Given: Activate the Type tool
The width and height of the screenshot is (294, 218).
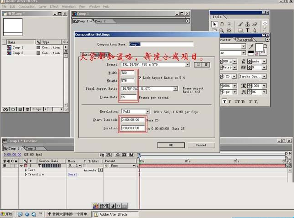Looking at the screenshot, I should pyautogui.click(x=248, y=31).
